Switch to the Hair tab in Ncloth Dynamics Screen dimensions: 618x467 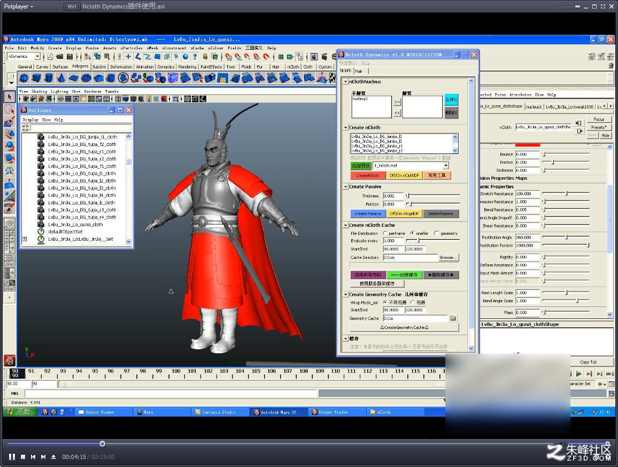coord(359,71)
